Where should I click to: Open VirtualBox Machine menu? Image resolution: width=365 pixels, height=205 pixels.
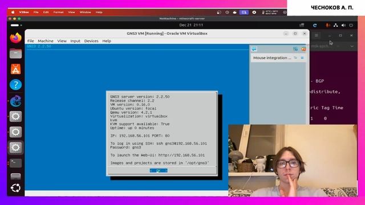coord(46,41)
